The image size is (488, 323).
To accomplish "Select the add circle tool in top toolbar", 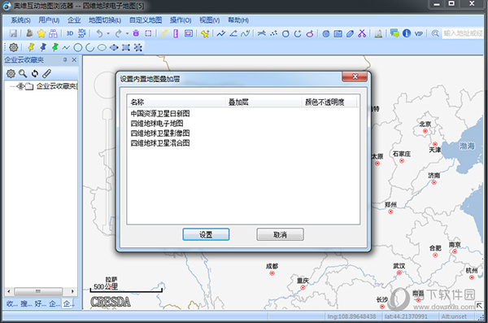I will (285, 33).
